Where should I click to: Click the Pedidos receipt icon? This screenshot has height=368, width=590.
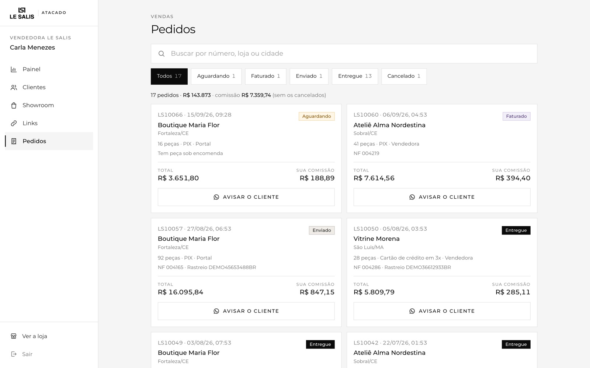[x=14, y=141]
